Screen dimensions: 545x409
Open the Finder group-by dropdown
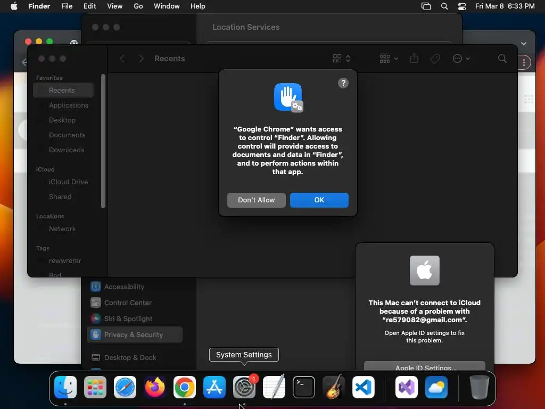pos(389,59)
